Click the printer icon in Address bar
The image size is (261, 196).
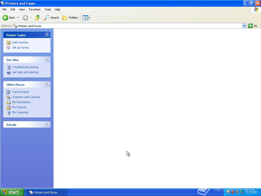point(15,26)
